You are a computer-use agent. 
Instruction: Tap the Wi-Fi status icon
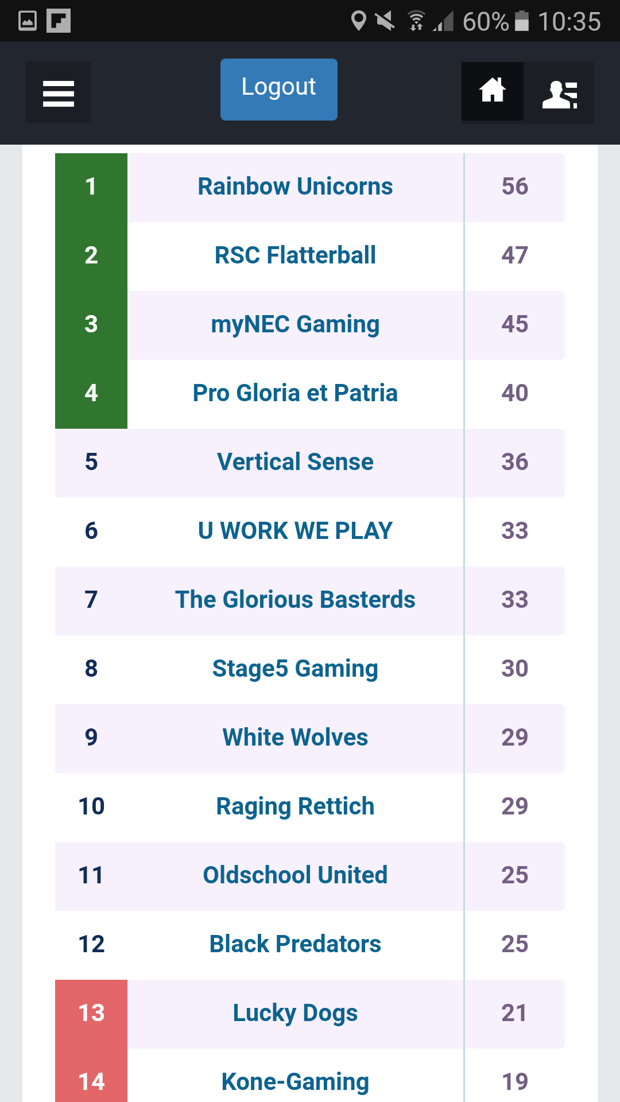click(x=416, y=21)
